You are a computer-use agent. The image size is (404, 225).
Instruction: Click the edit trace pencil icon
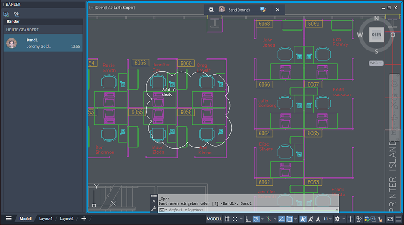pyautogui.click(x=263, y=9)
